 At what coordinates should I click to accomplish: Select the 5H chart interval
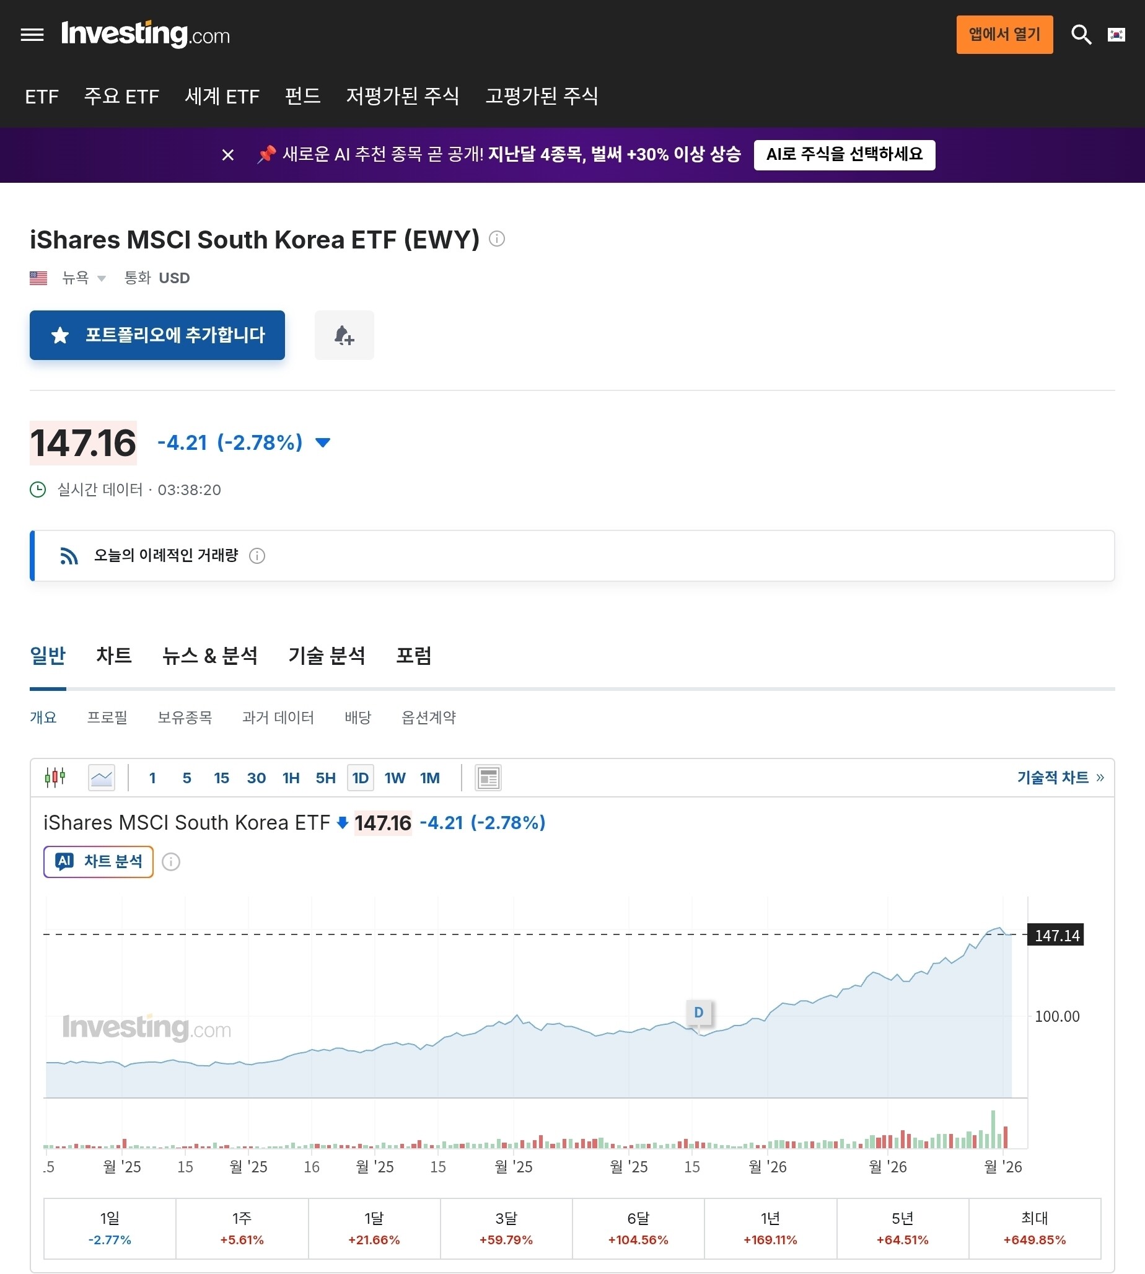[x=325, y=778]
